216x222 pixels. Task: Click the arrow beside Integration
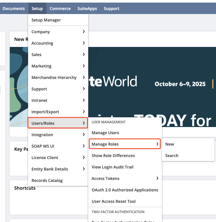click(84, 134)
